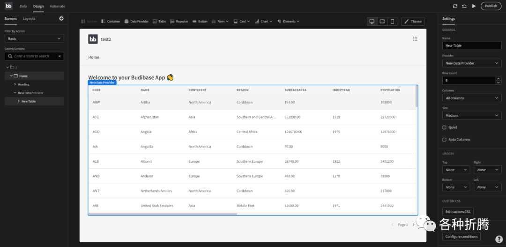Click the preview play icon
This screenshot has height=247, width=506.
coord(474,6)
